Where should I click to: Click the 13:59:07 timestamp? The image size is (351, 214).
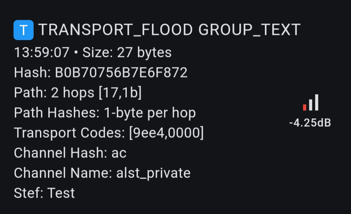pyautogui.click(x=42, y=53)
